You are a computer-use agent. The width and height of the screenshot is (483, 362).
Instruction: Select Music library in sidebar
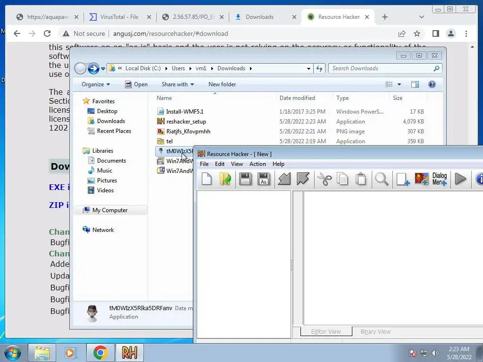[104, 171]
